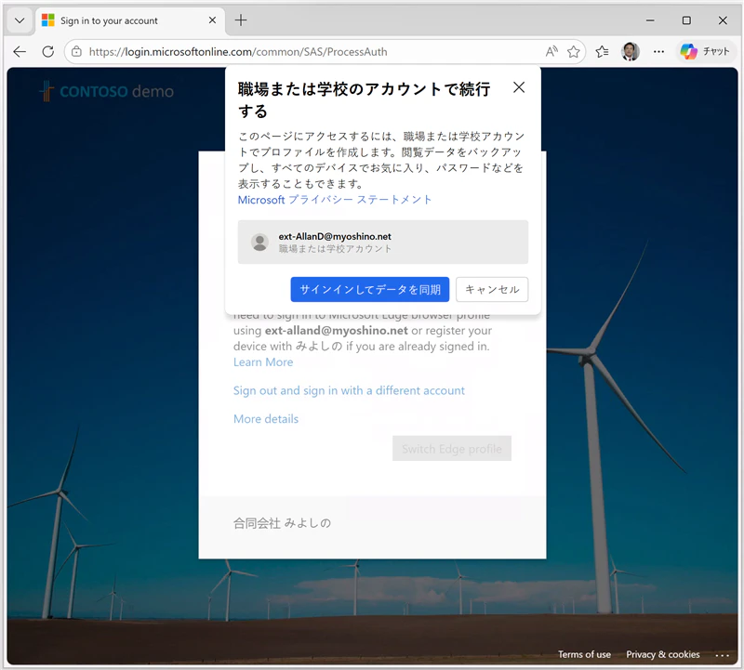Select the Sign in to your account tab
This screenshot has width=744, height=670.
(x=128, y=20)
